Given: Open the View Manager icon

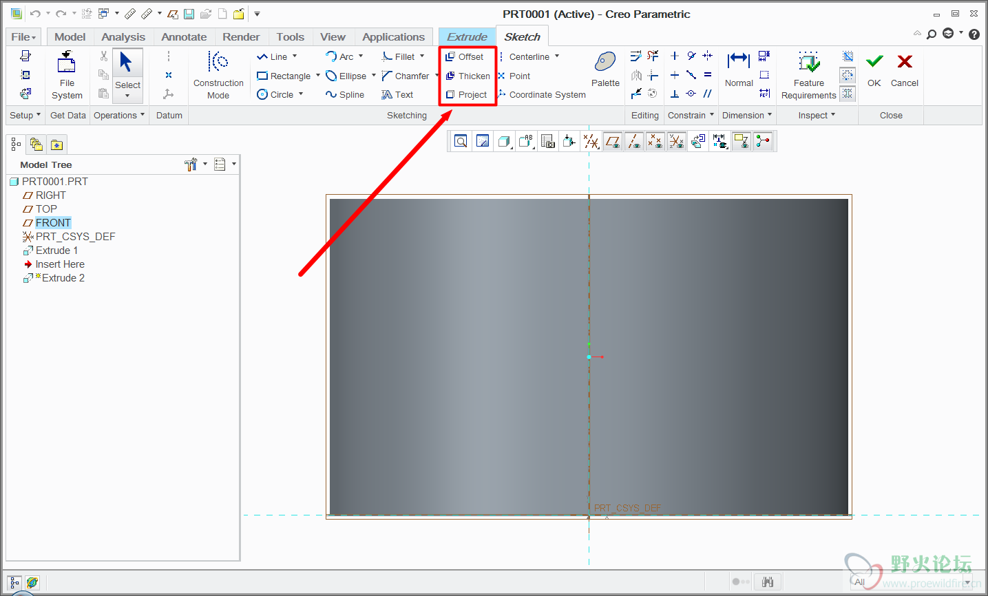Looking at the screenshot, I should pyautogui.click(x=548, y=142).
